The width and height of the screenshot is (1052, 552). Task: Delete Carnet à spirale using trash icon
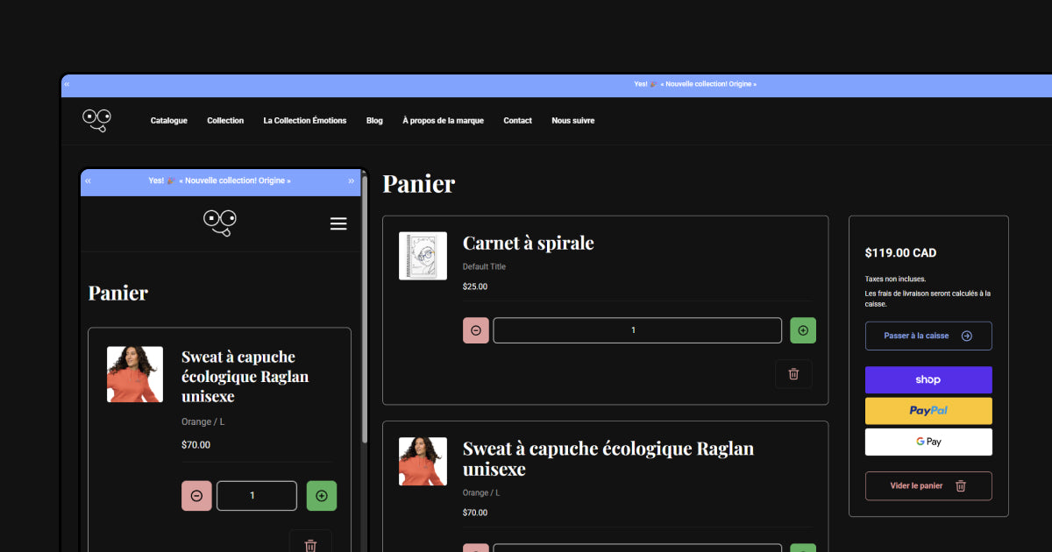[x=793, y=374]
